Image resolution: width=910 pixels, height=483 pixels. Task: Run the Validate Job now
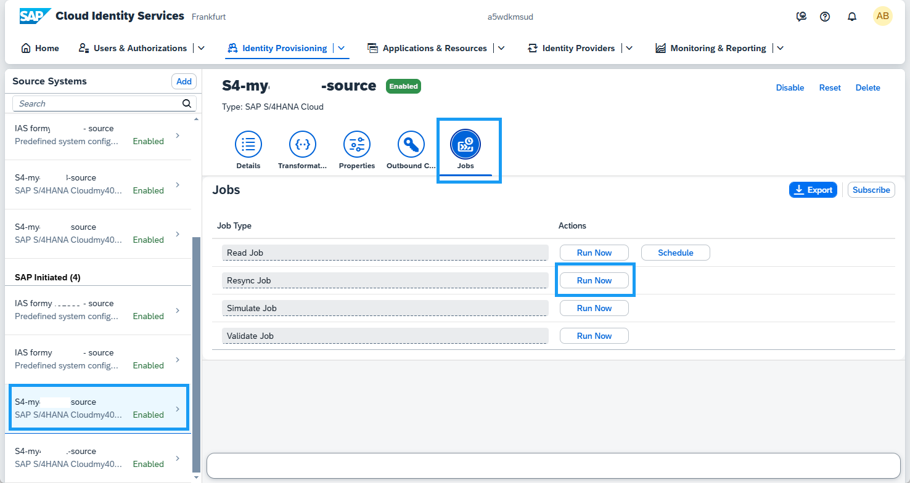(x=594, y=336)
